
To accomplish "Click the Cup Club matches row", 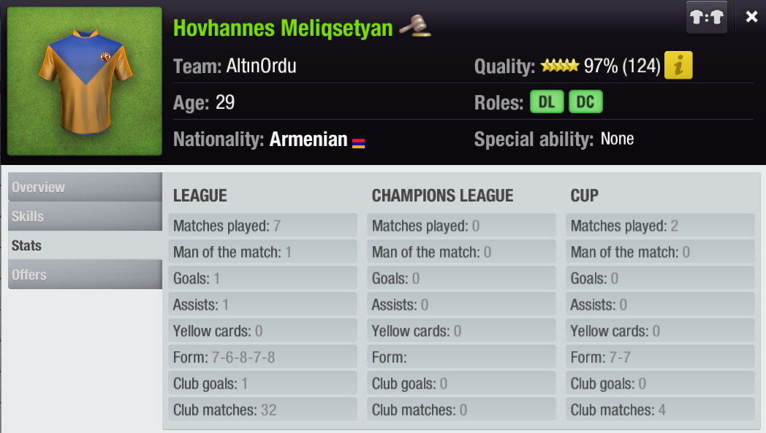I will (660, 410).
